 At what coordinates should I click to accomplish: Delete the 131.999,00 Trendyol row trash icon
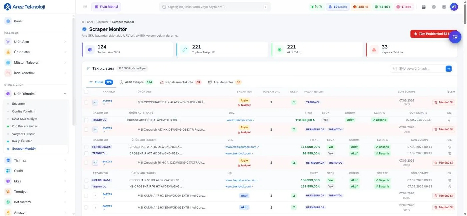coord(449,186)
